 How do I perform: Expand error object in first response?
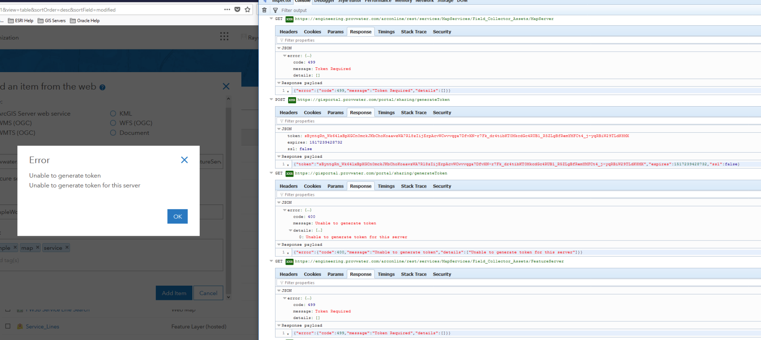(x=285, y=56)
